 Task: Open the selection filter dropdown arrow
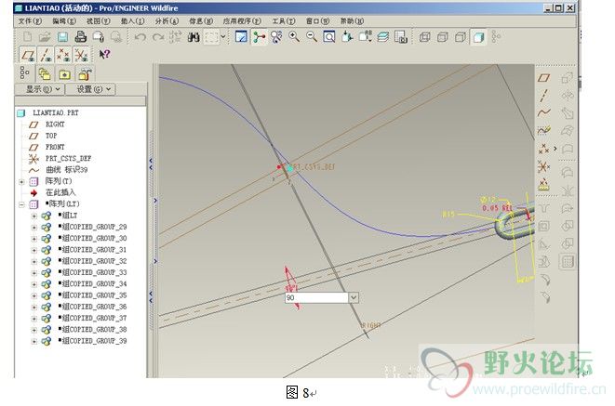tap(223, 37)
